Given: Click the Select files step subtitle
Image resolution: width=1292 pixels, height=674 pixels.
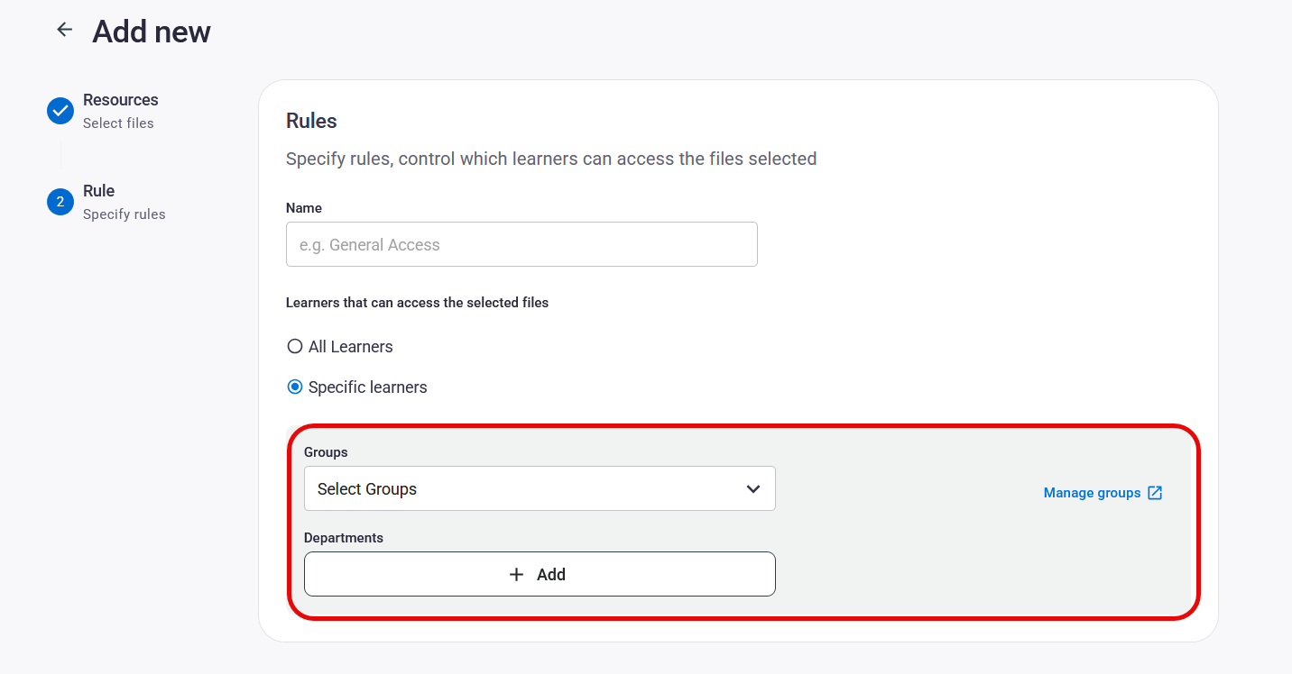Looking at the screenshot, I should (x=118, y=123).
